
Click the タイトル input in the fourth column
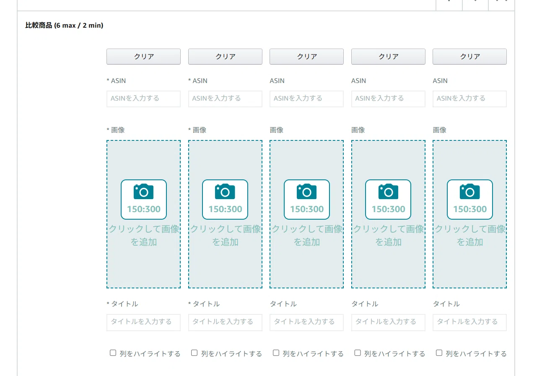click(x=388, y=322)
